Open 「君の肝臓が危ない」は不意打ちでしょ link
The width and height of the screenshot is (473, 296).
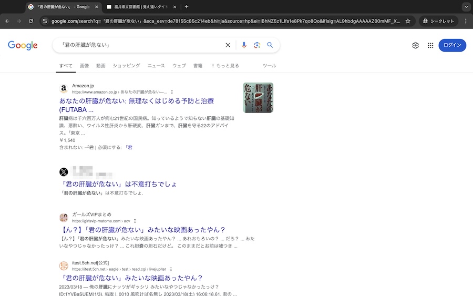(x=118, y=184)
